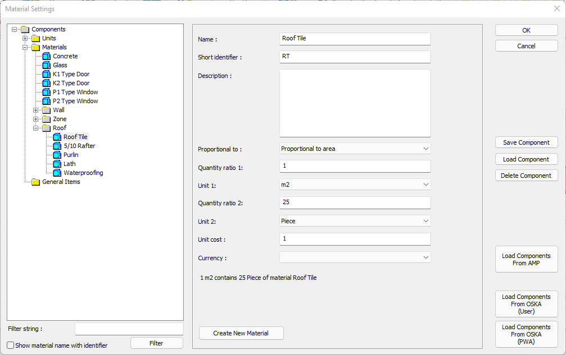Click the Glass material cube icon

click(46, 65)
